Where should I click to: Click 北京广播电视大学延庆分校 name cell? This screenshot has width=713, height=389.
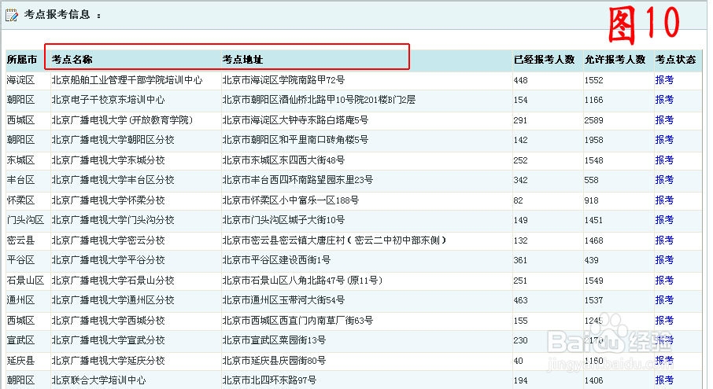pyautogui.click(x=109, y=361)
